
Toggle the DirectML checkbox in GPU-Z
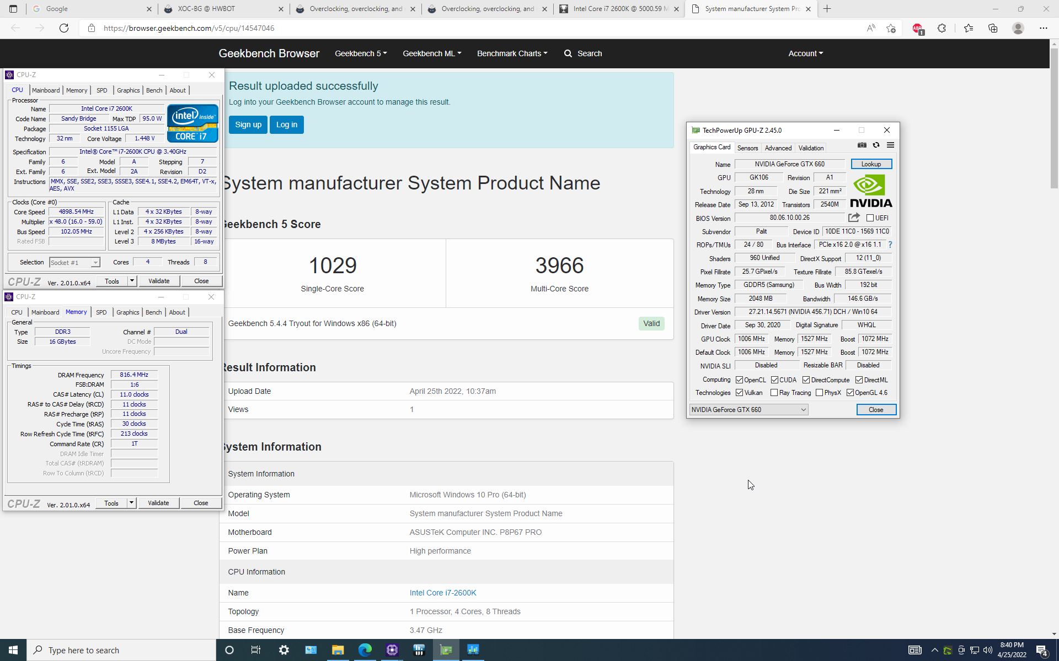859,380
